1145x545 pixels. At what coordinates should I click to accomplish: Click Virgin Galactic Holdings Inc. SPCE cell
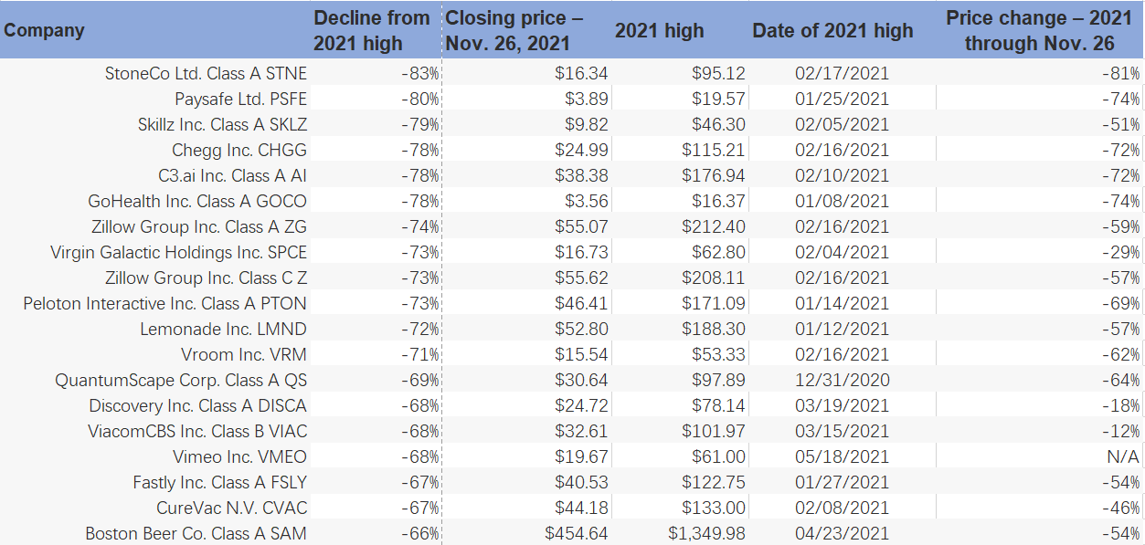(x=178, y=252)
